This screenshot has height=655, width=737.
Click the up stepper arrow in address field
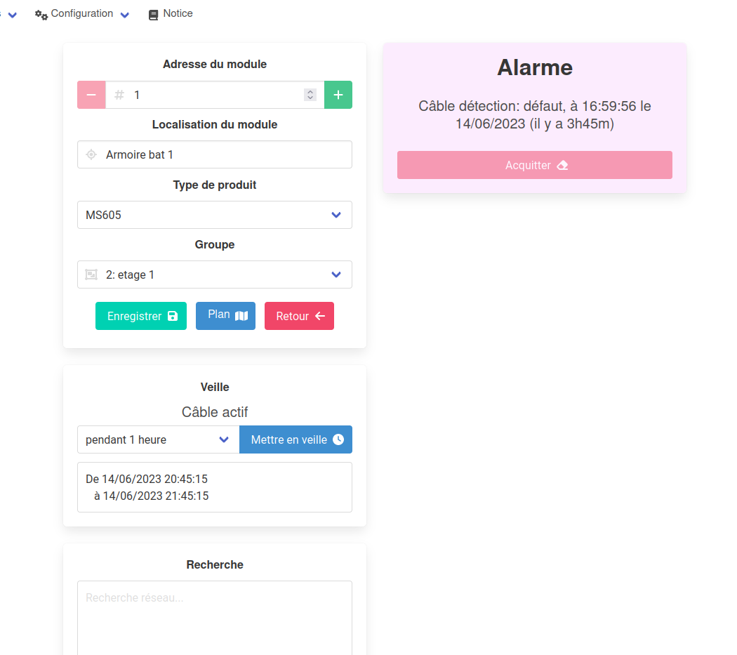[310, 91]
